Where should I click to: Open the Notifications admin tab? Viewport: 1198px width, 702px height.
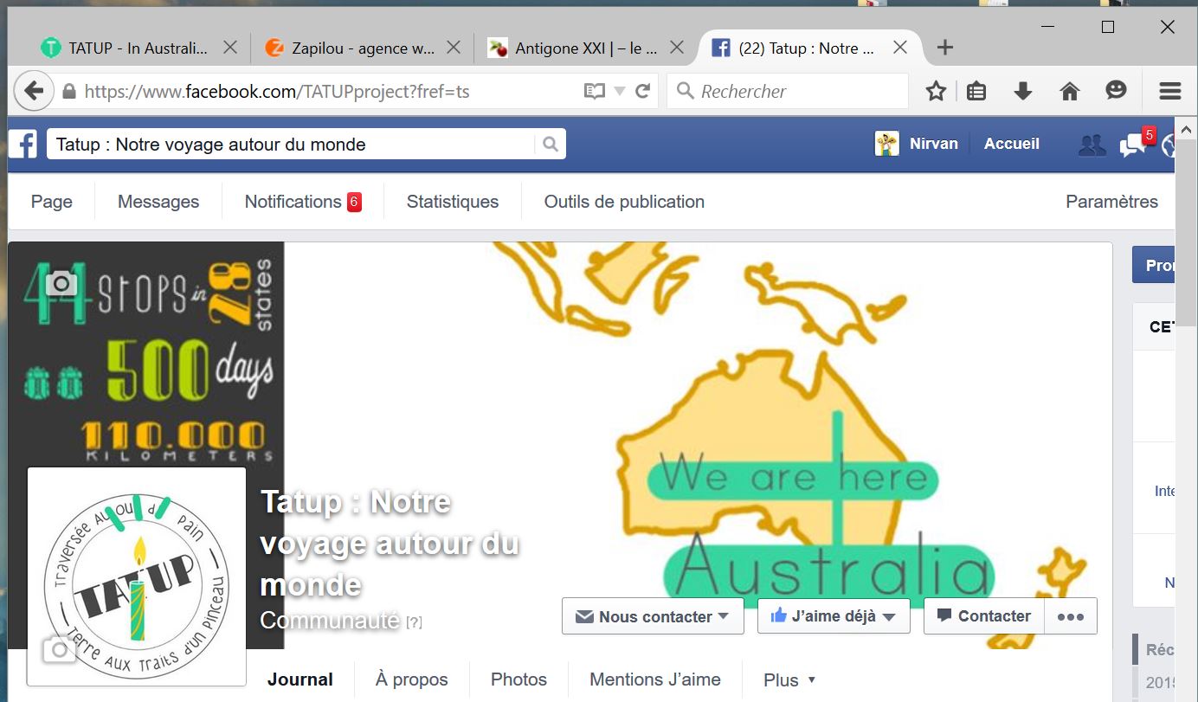point(303,202)
